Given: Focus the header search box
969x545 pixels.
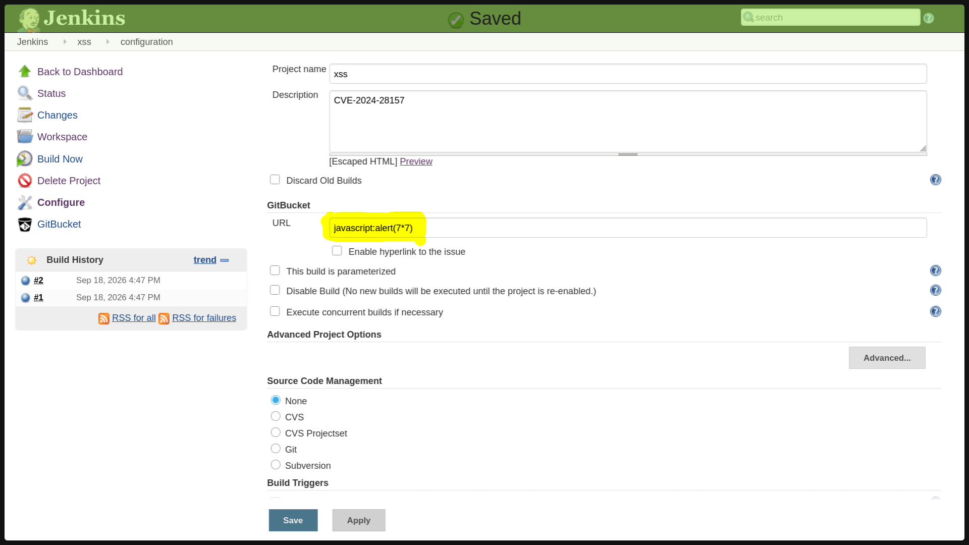Looking at the screenshot, I should click(x=830, y=17).
